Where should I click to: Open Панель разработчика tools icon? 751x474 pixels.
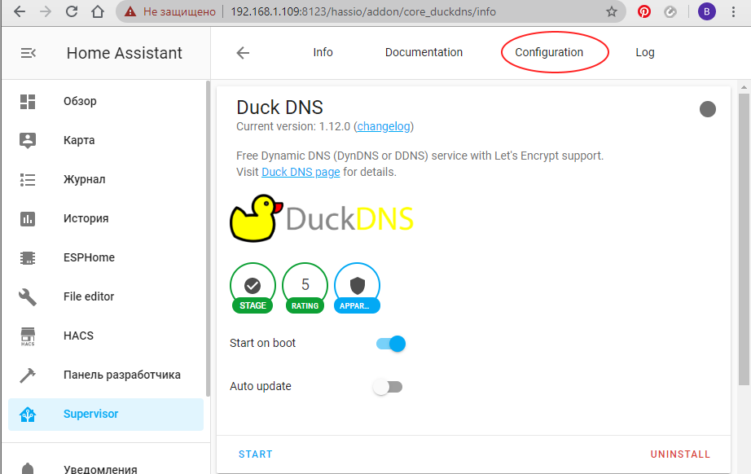(x=28, y=375)
